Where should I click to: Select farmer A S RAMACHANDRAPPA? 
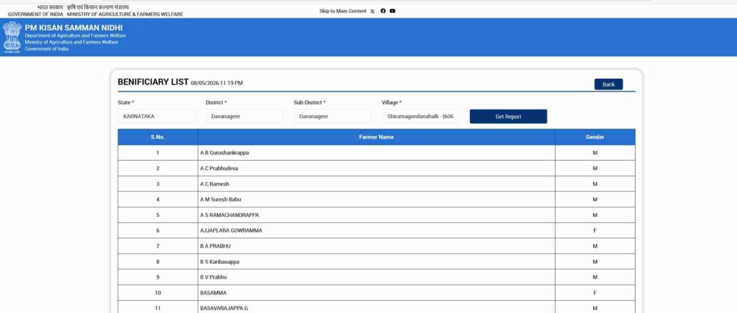point(230,215)
